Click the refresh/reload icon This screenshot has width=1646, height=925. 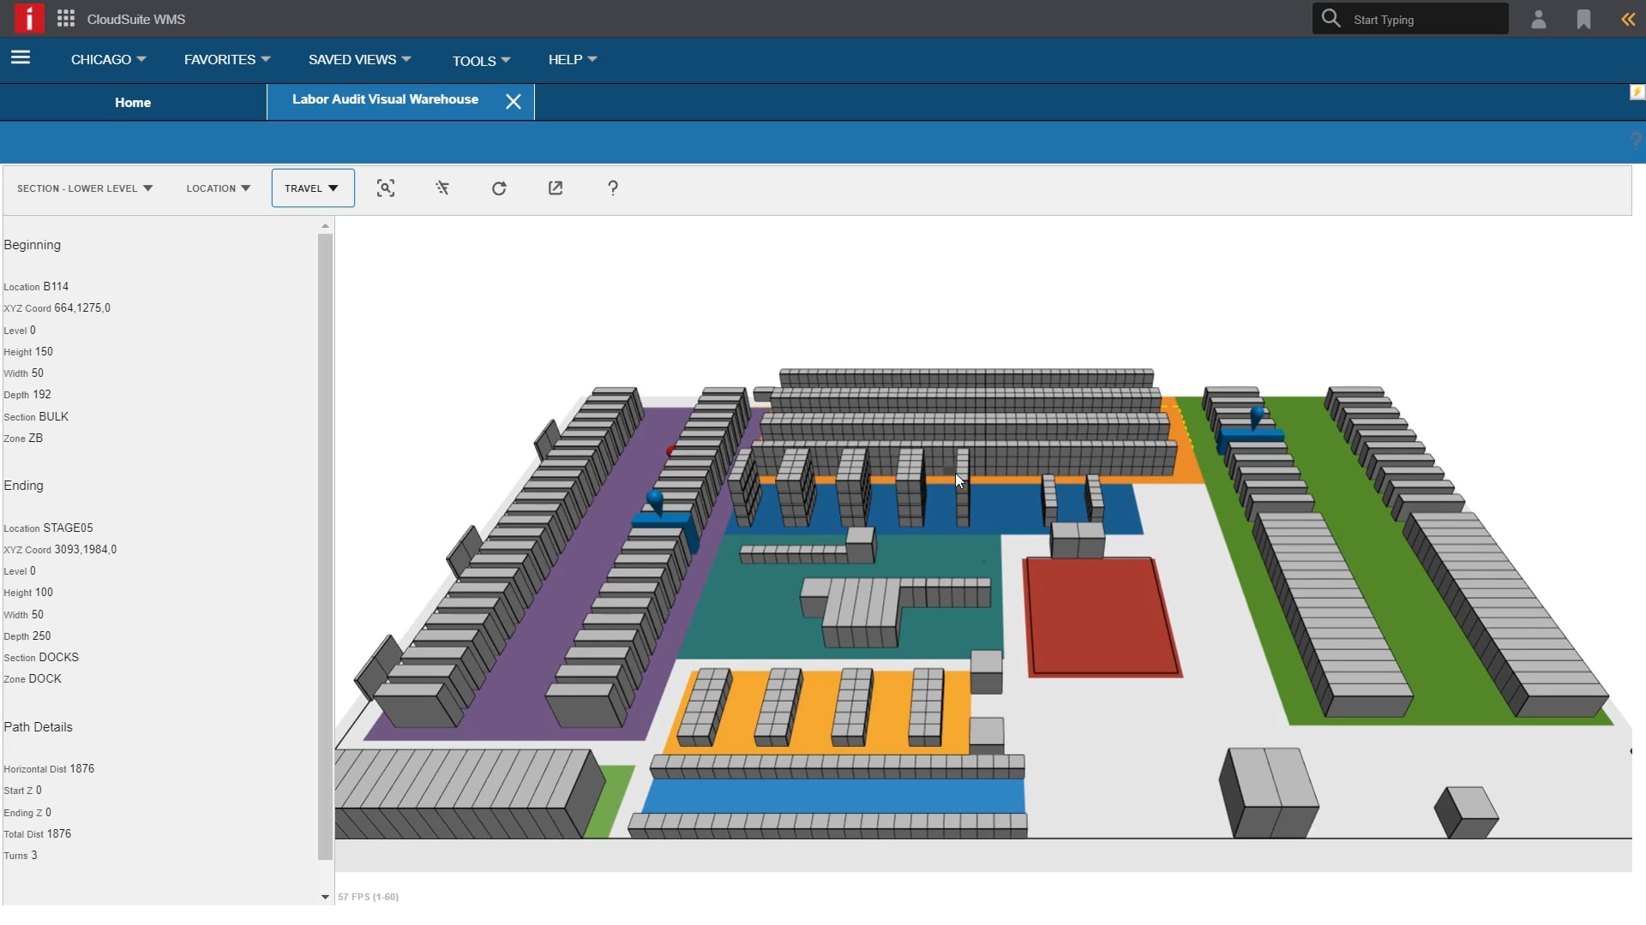[499, 188]
